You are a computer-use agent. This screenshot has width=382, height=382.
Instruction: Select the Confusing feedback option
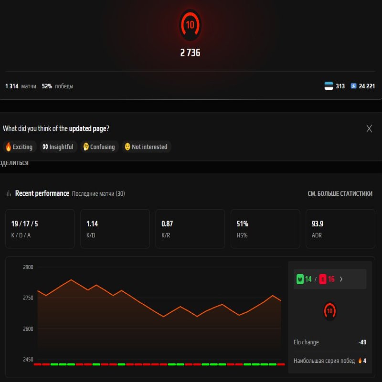pos(98,147)
